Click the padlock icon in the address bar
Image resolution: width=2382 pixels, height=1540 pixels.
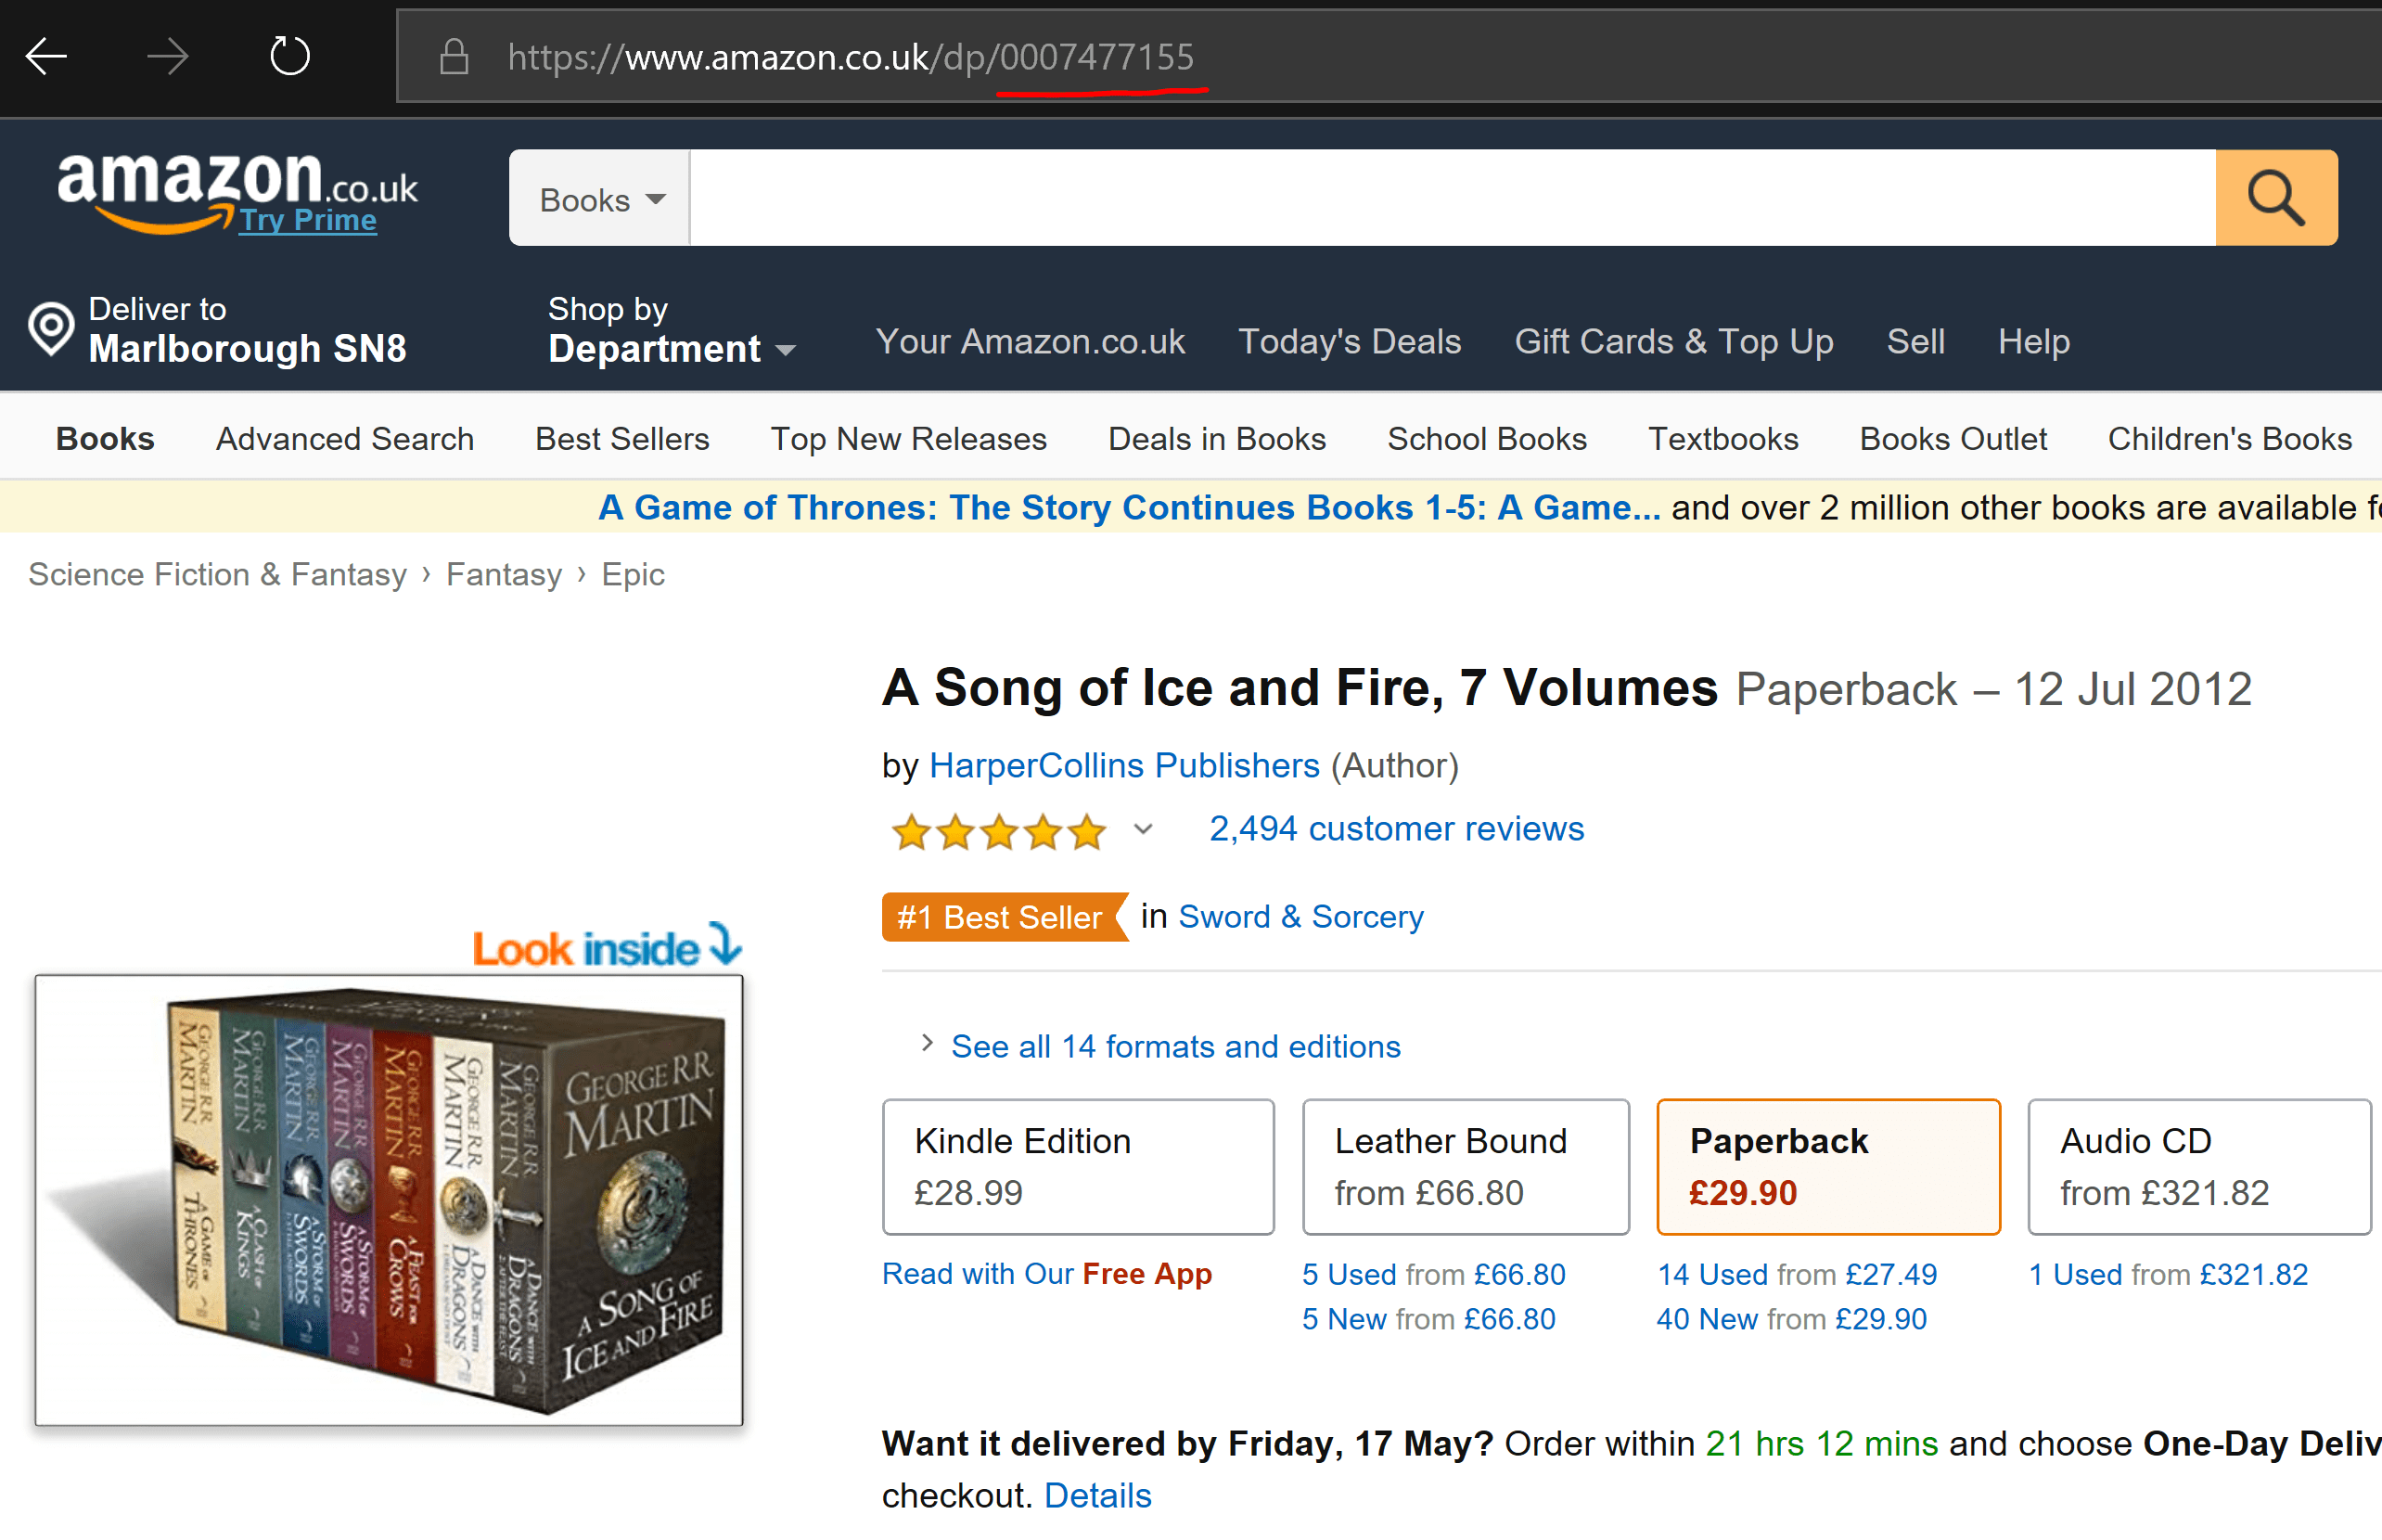pos(454,57)
